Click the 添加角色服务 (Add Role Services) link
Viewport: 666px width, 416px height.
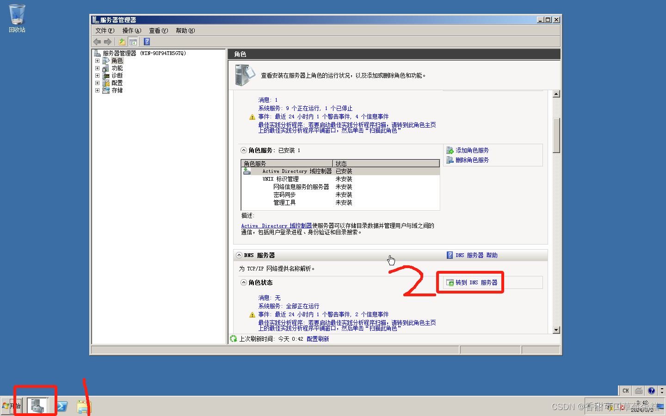pos(472,150)
